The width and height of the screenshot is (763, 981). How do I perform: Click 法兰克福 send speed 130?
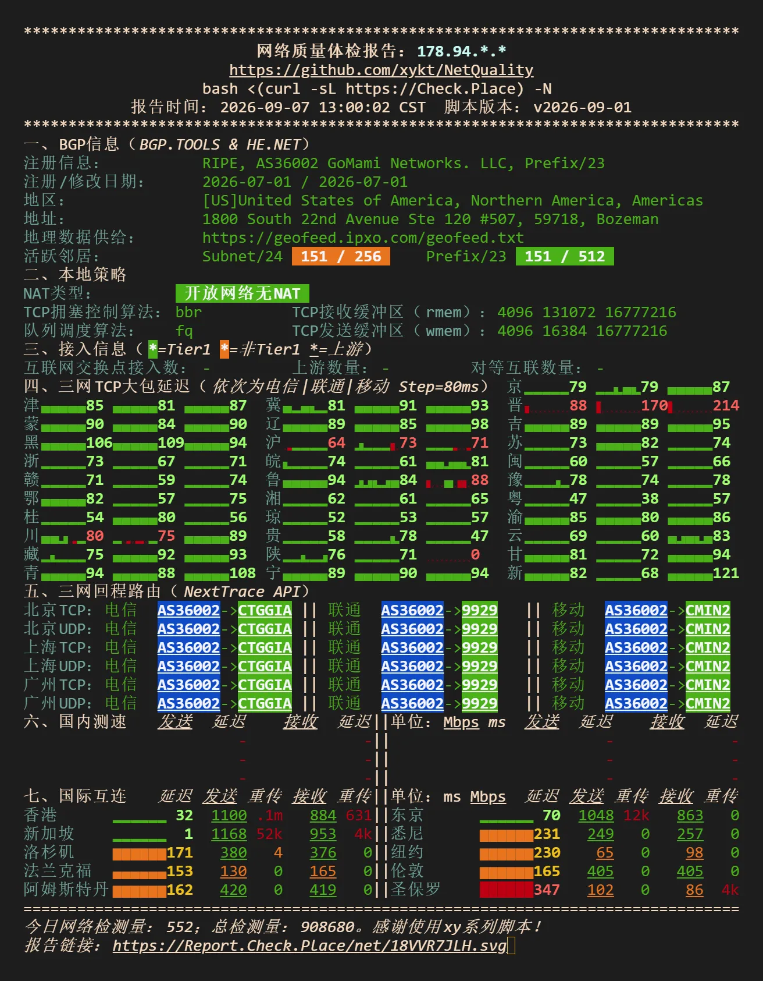234,871
